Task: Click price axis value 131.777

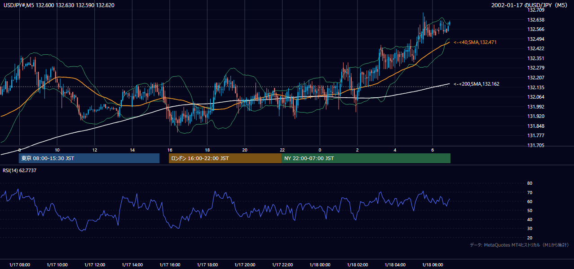Action: point(536,135)
